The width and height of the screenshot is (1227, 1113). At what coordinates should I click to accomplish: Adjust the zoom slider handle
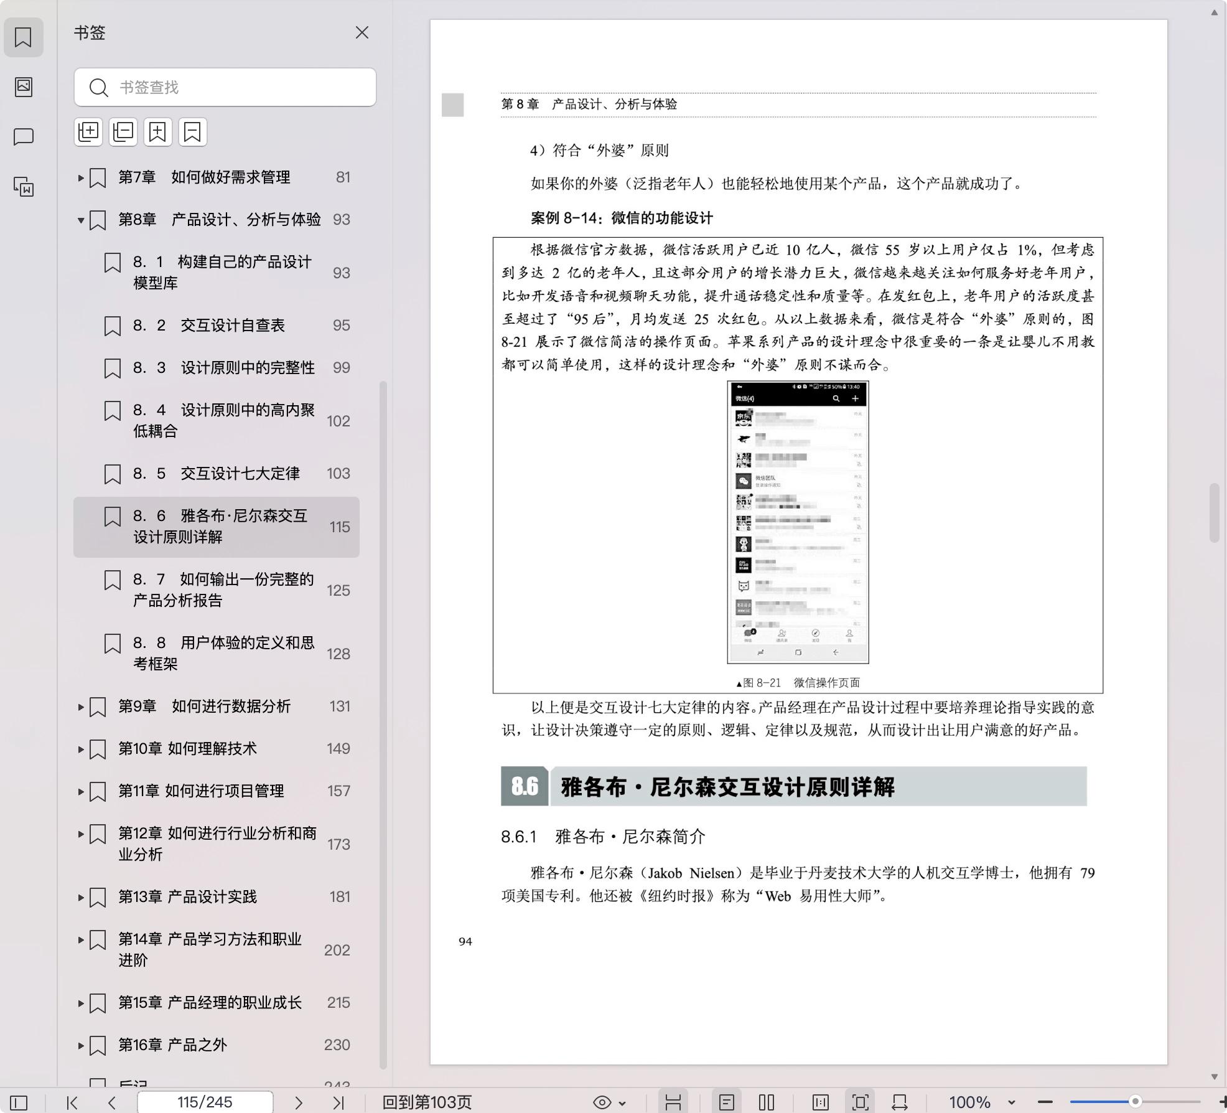1136,1102
